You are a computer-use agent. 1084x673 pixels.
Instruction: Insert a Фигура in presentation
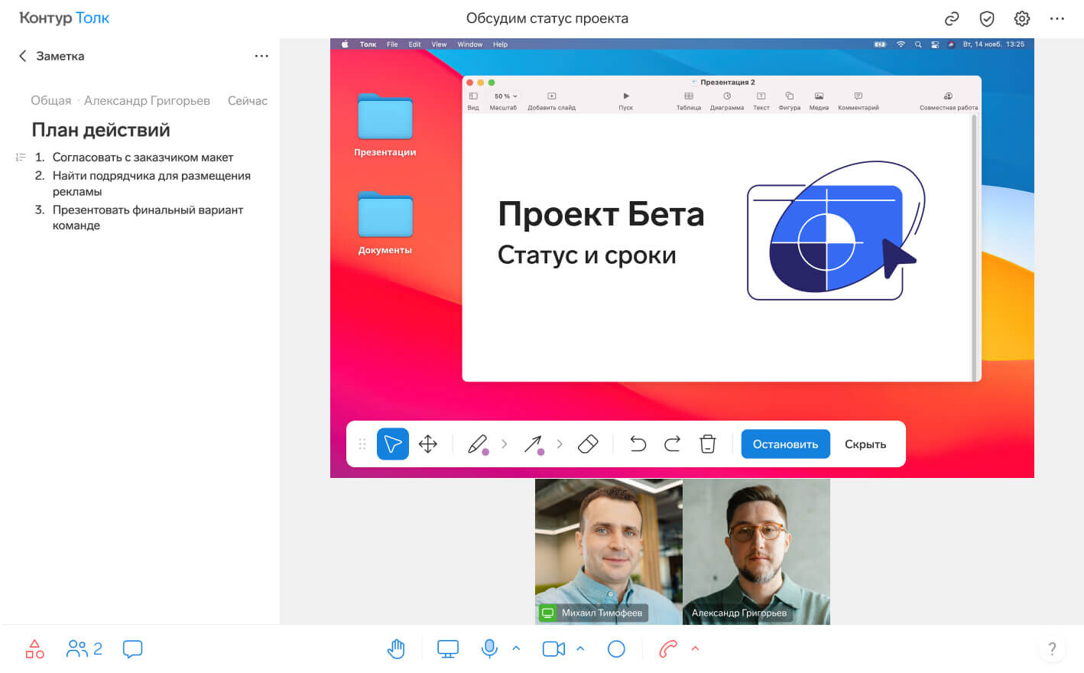(790, 101)
